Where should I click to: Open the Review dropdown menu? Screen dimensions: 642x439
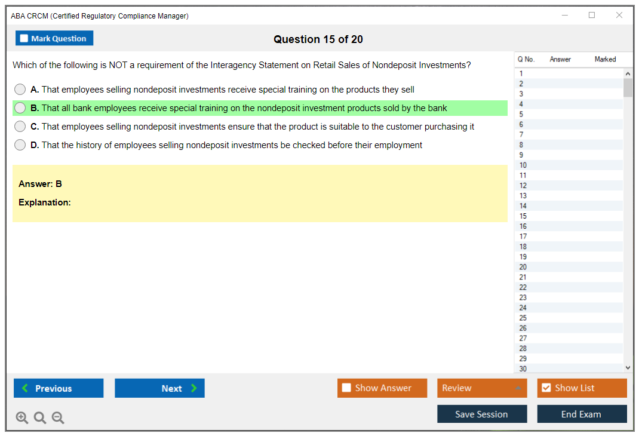(481, 388)
